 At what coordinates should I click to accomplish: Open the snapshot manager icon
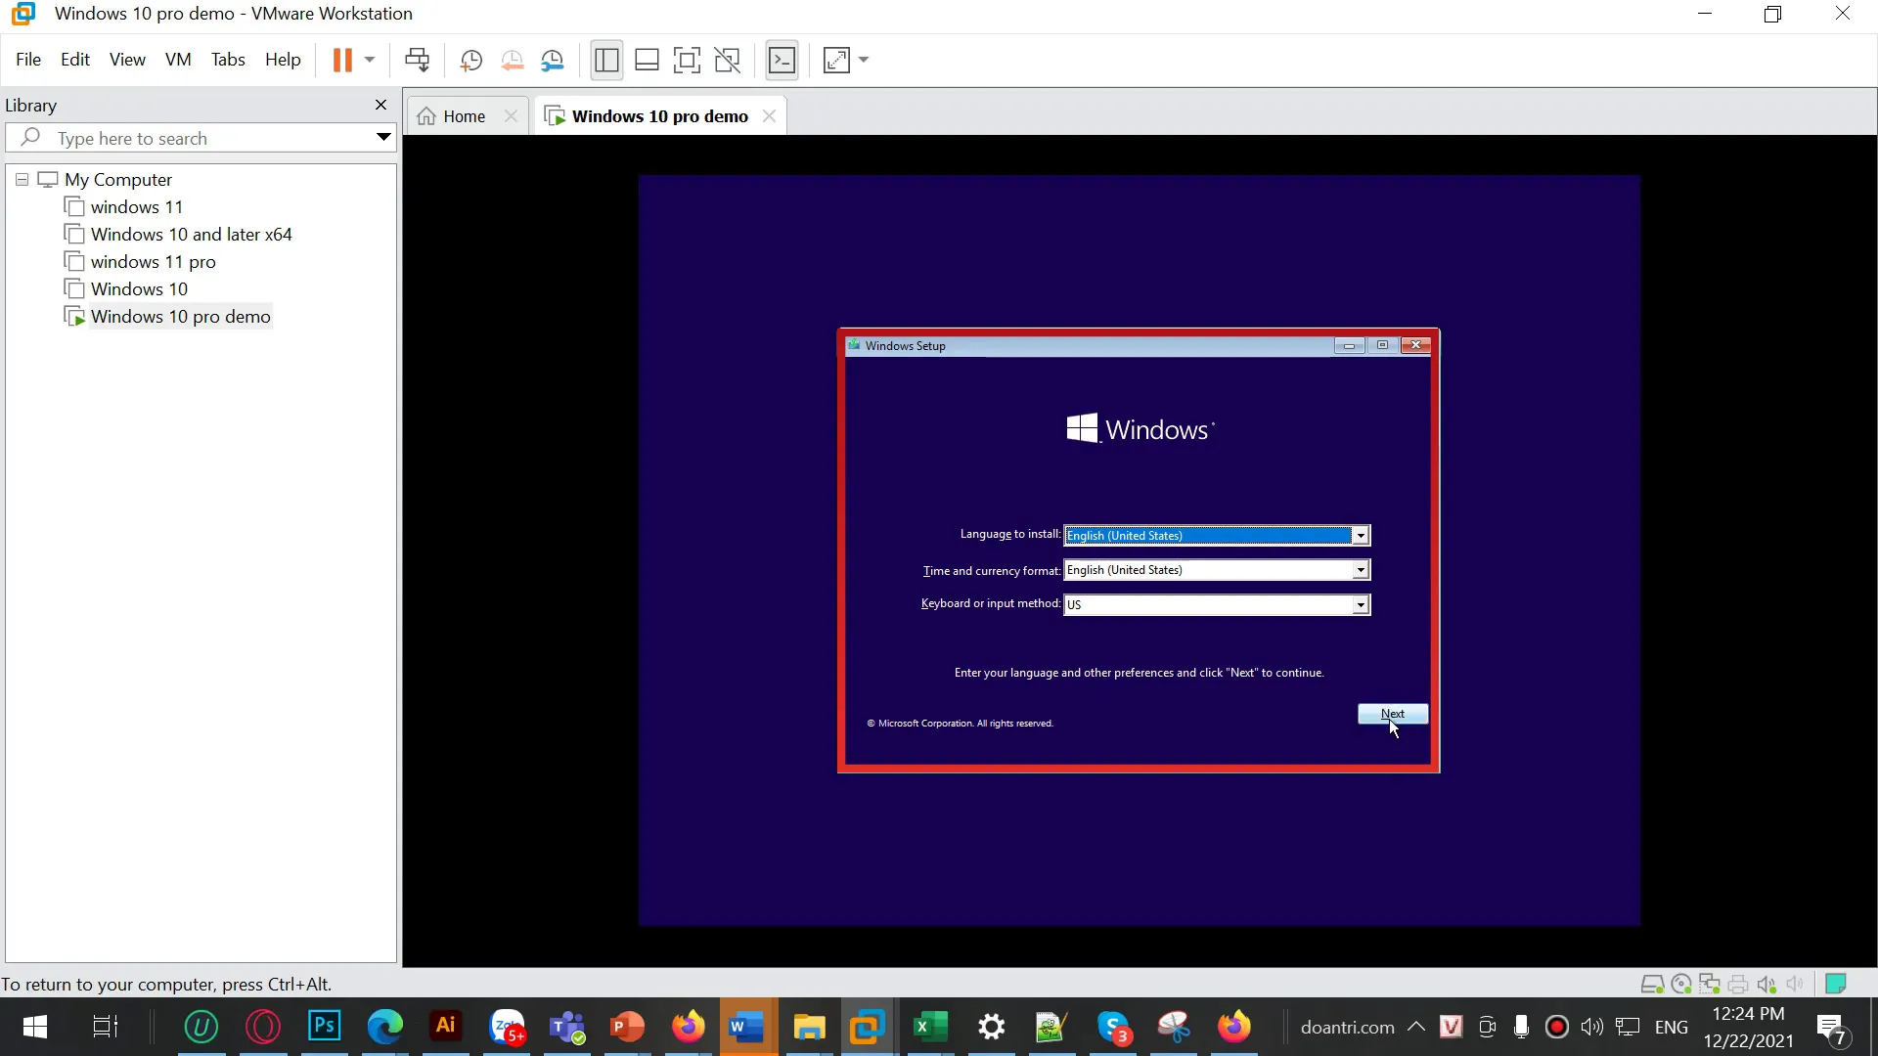click(553, 61)
